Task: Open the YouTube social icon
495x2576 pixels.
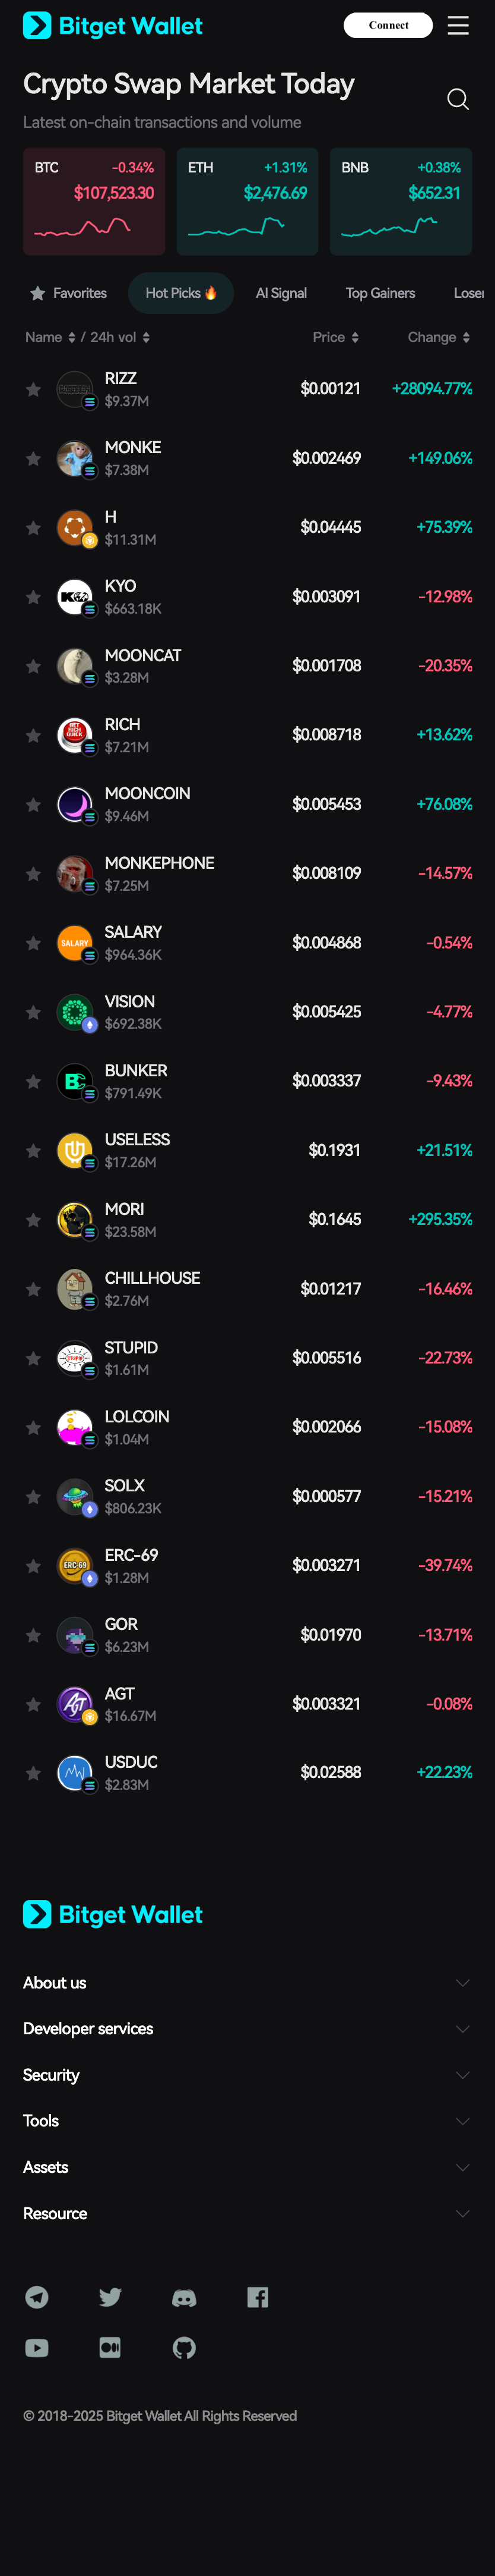Action: [x=37, y=2348]
